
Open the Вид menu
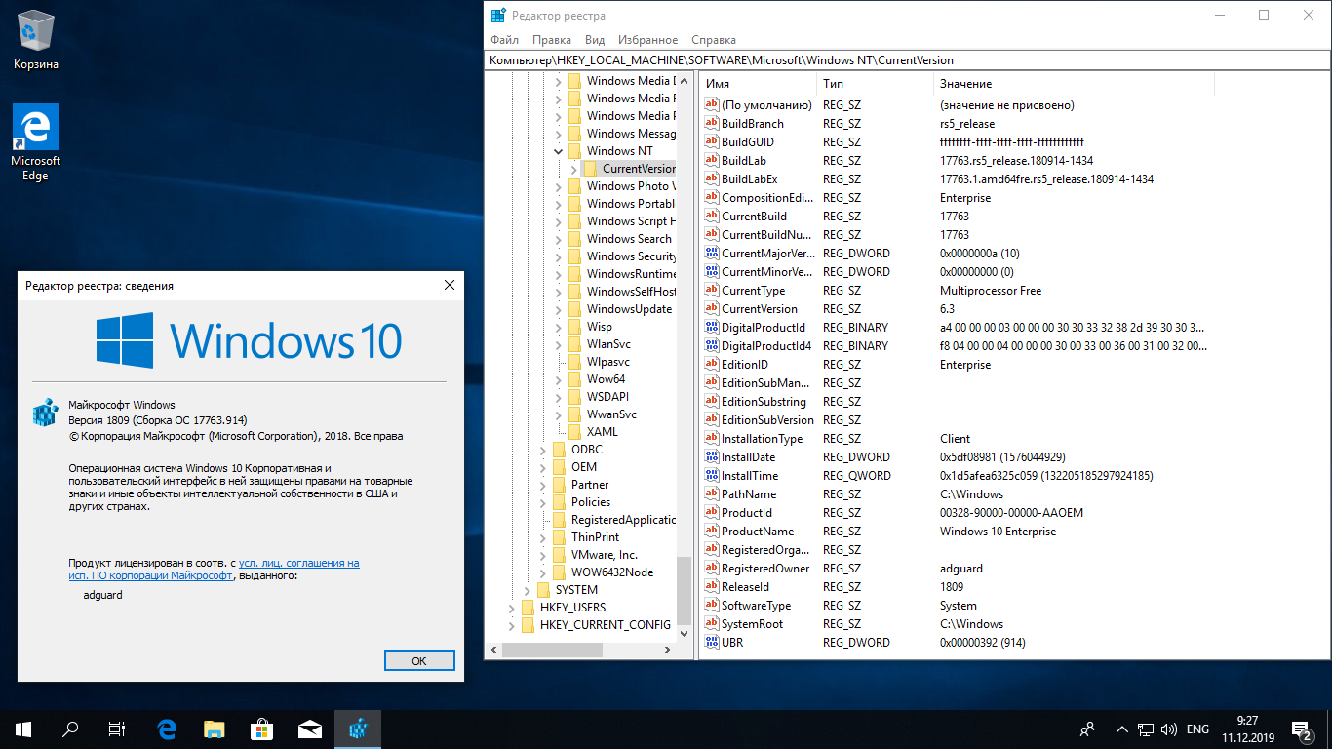coord(595,40)
